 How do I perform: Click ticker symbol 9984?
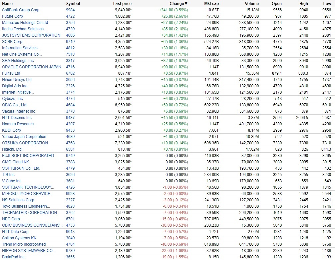tap(70, 10)
